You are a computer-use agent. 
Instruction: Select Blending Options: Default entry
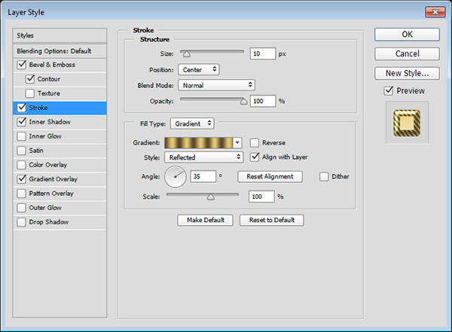53,50
